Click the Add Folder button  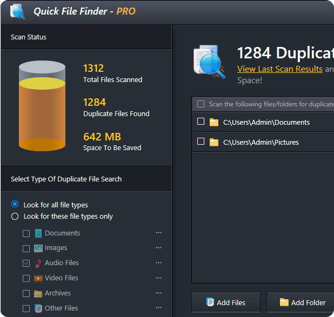pyautogui.click(x=302, y=302)
